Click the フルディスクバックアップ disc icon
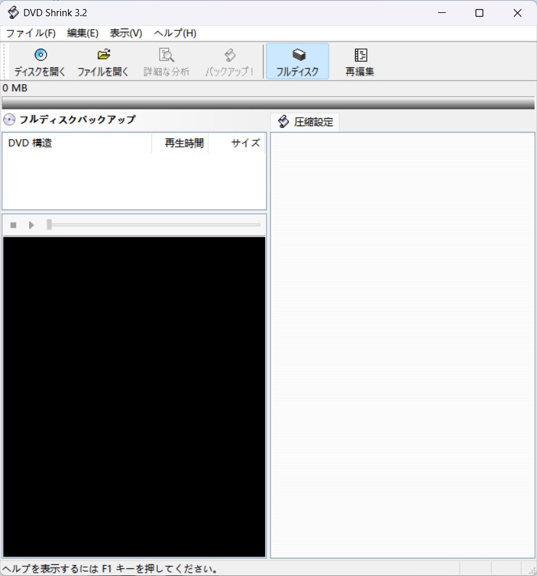 coord(9,120)
